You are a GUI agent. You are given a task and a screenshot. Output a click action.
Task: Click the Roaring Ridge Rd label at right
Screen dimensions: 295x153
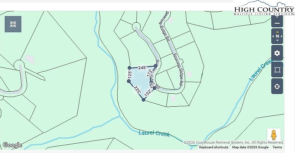coord(178,69)
